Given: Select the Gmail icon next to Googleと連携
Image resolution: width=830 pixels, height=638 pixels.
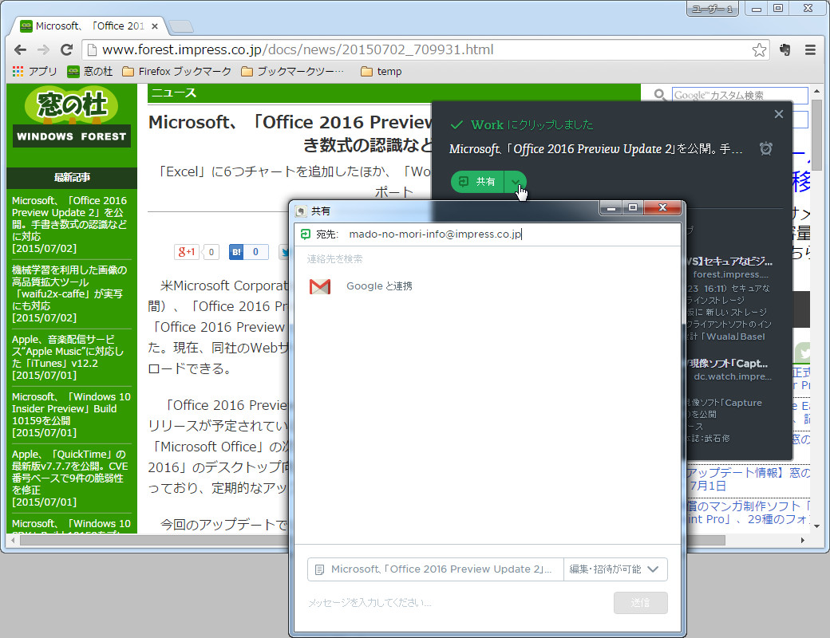Looking at the screenshot, I should point(319,286).
